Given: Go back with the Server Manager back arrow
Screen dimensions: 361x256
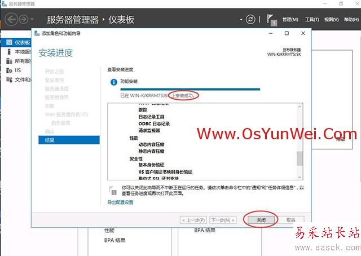Looking at the screenshot, I should tap(11, 19).
